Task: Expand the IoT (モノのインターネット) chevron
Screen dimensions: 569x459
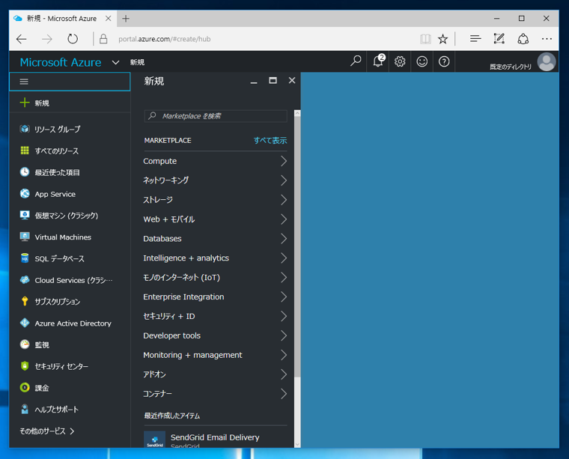Action: pos(284,277)
